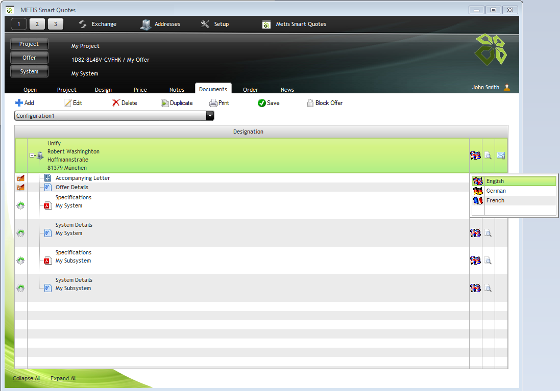Click the Expand All link
560x391 pixels.
63,378
